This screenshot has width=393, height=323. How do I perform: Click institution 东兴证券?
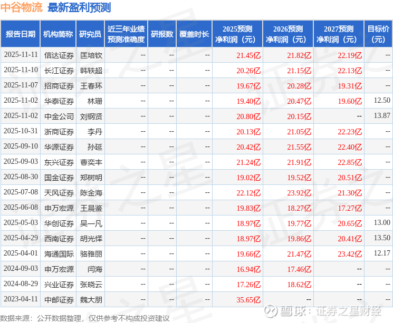[59, 162]
